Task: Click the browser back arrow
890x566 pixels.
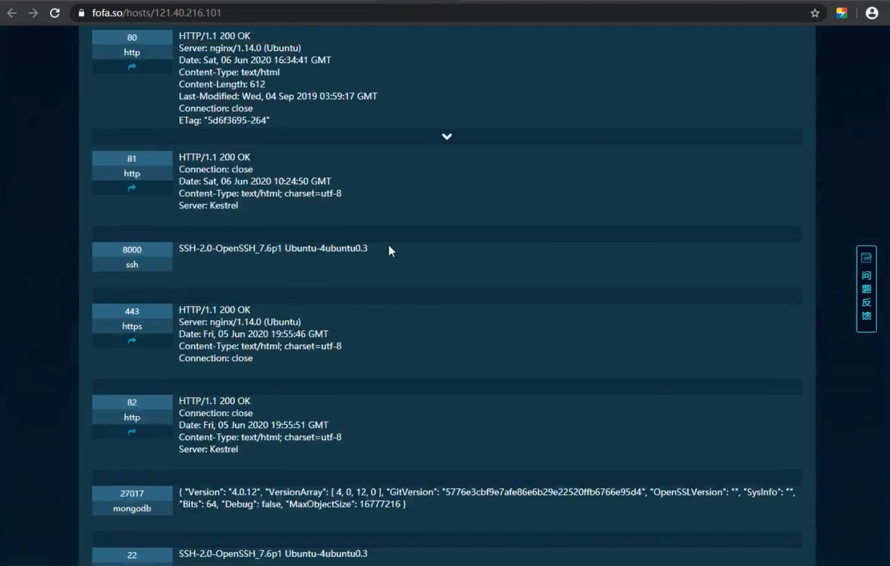Action: (x=11, y=13)
